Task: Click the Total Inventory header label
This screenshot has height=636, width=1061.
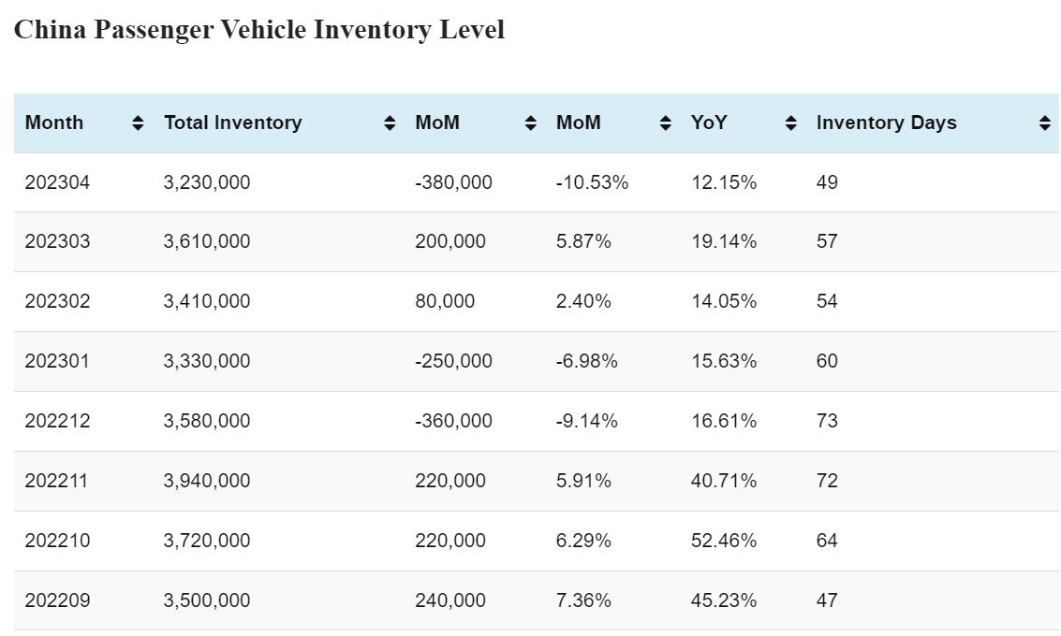Action: coord(232,123)
